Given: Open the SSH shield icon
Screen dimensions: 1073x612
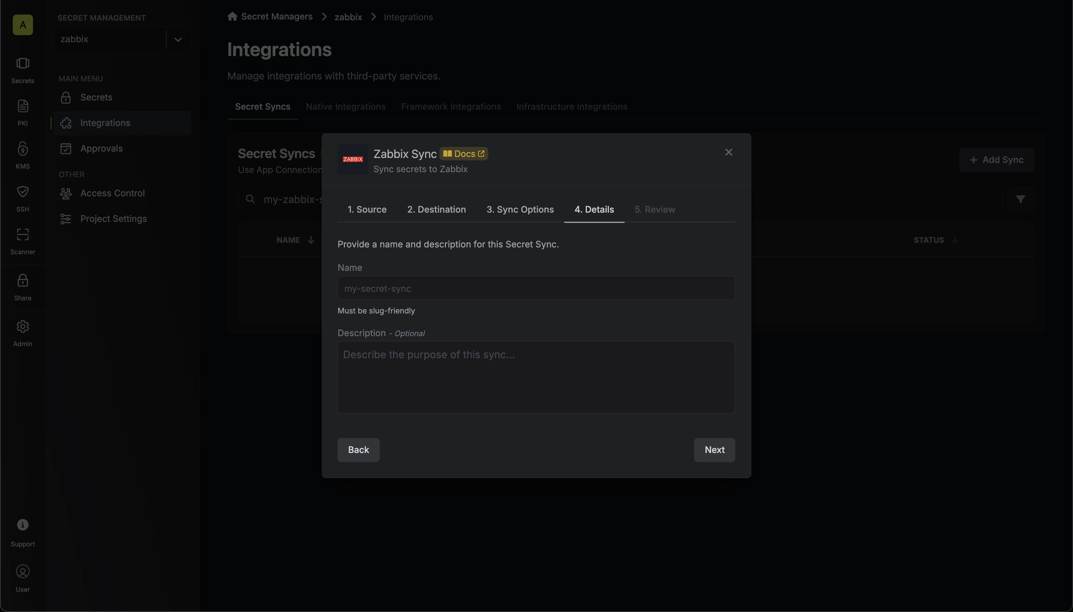Looking at the screenshot, I should pyautogui.click(x=23, y=191).
